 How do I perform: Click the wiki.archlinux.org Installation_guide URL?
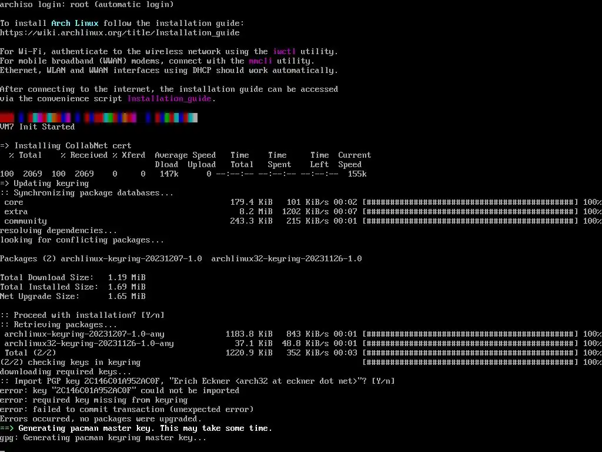click(120, 33)
